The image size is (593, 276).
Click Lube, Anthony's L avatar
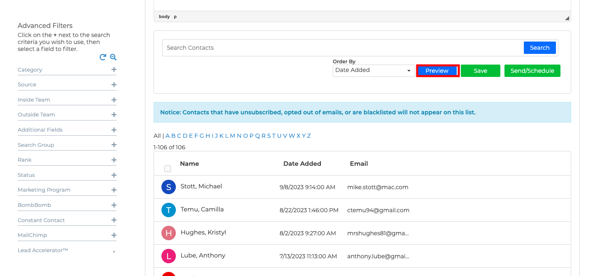click(x=168, y=256)
